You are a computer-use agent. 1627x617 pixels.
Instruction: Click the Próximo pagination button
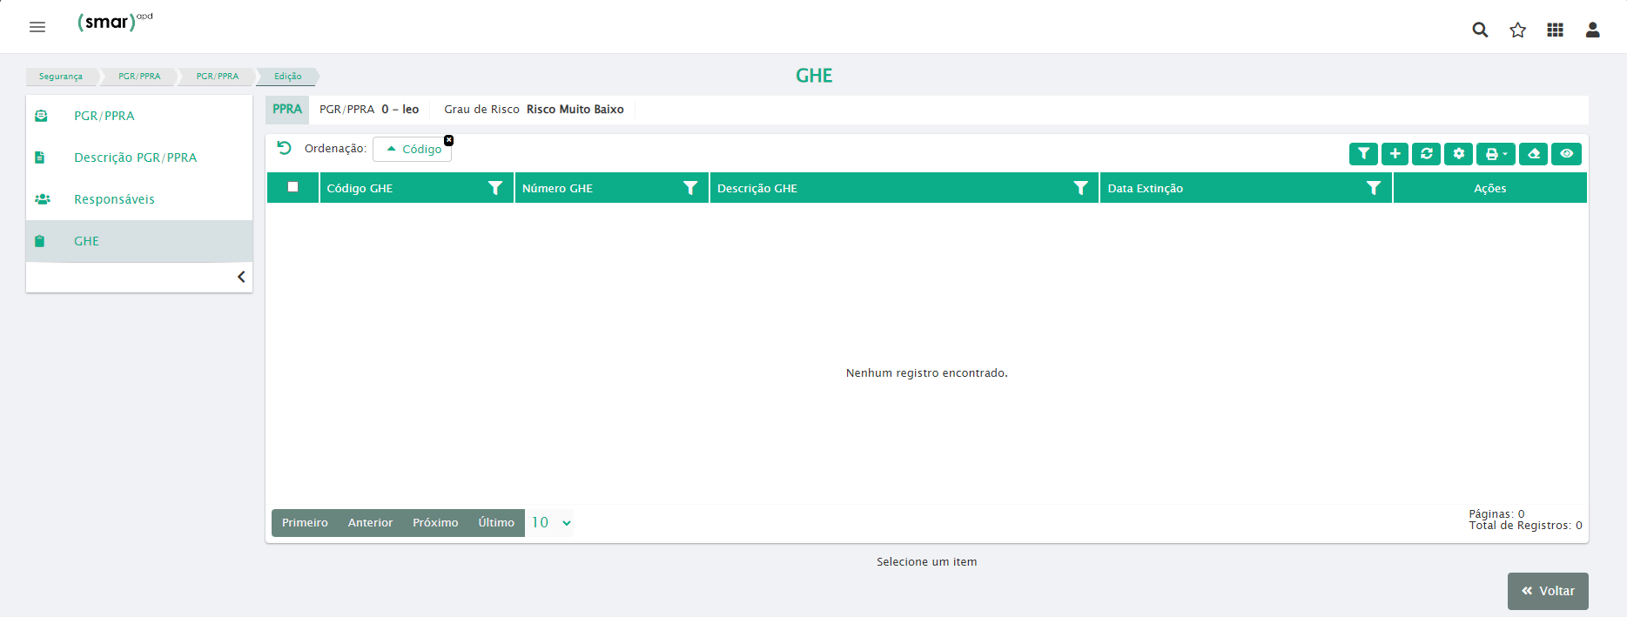click(x=435, y=523)
